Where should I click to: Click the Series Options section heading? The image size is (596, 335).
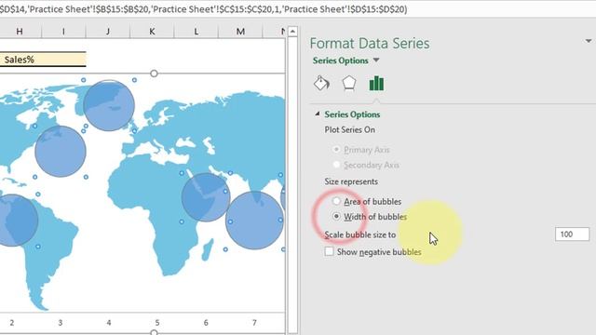pyautogui.click(x=352, y=114)
